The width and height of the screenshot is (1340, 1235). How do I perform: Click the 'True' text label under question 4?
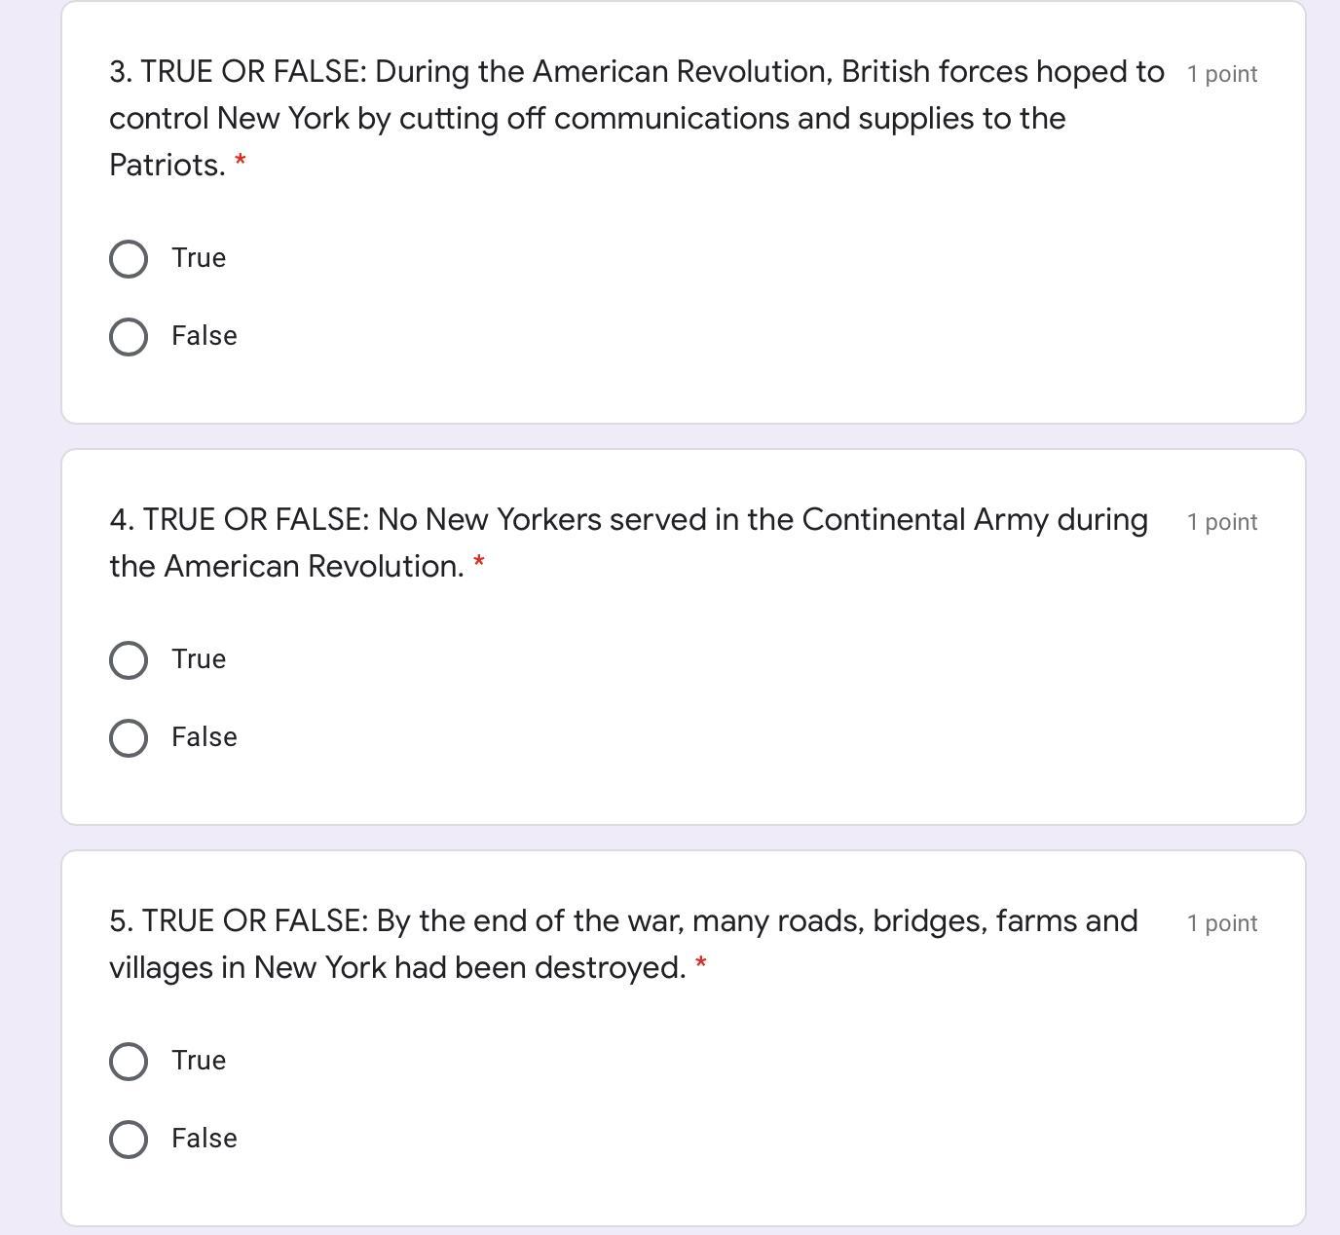pos(199,659)
